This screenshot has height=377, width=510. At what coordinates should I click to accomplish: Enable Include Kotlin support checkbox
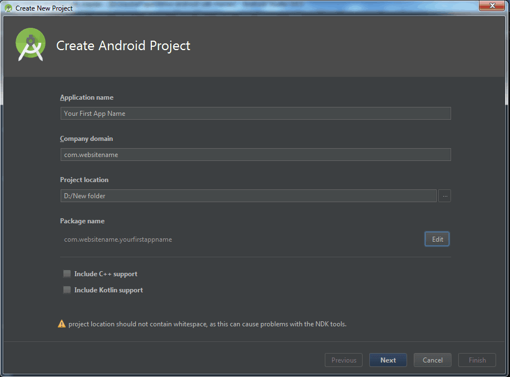pos(67,290)
